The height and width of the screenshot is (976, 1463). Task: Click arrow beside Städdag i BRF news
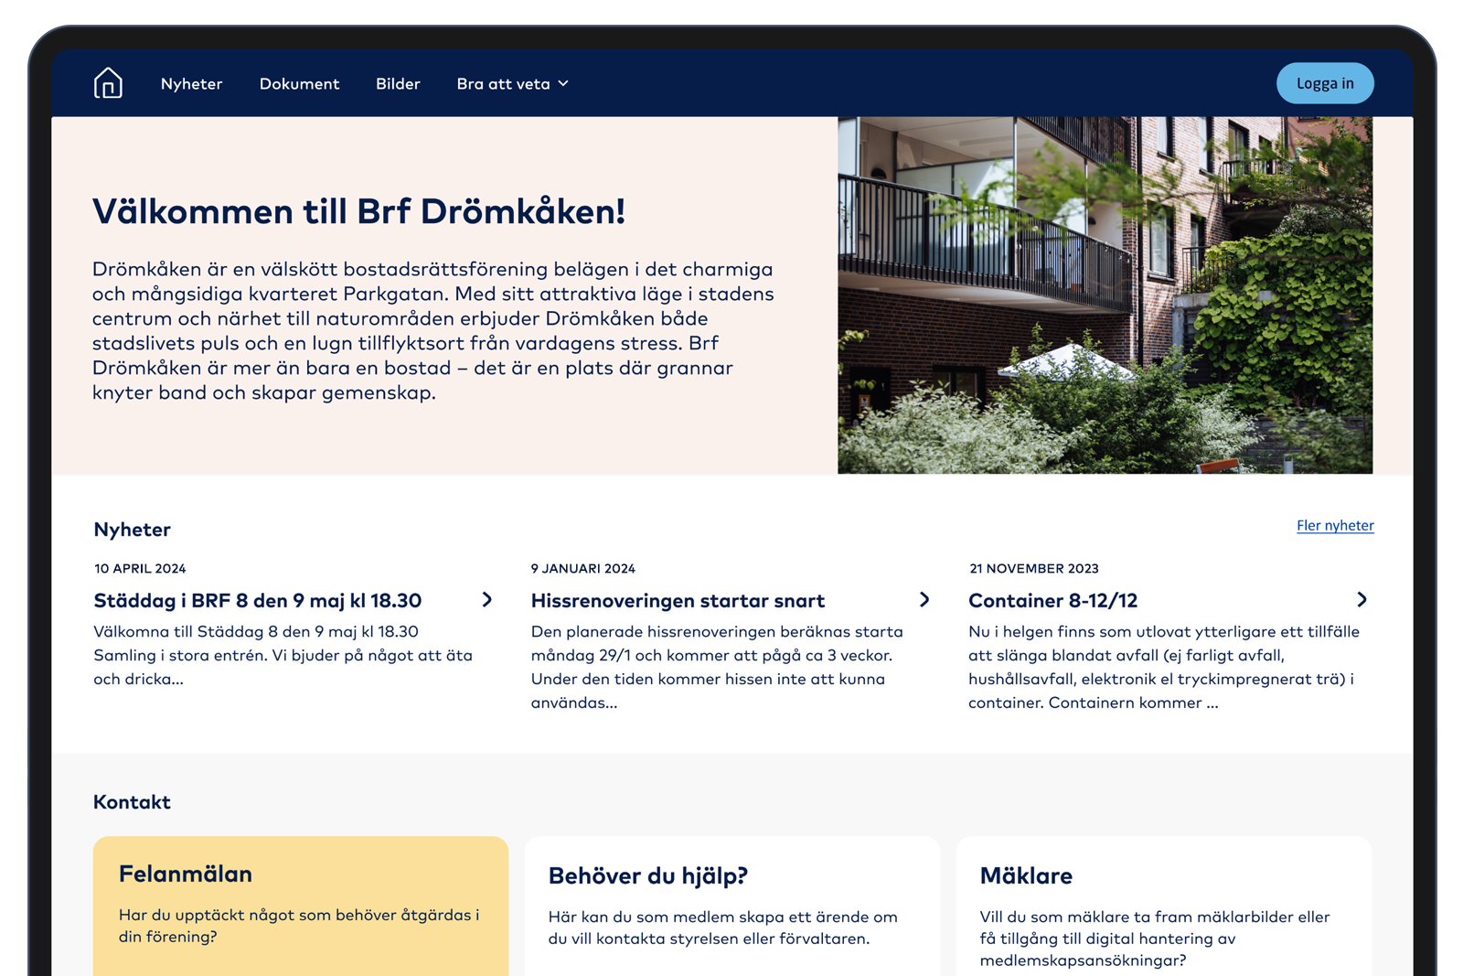click(486, 600)
